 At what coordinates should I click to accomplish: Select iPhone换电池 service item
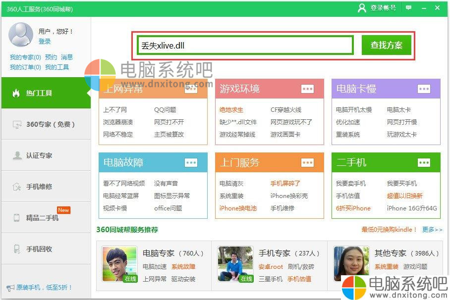238,208
